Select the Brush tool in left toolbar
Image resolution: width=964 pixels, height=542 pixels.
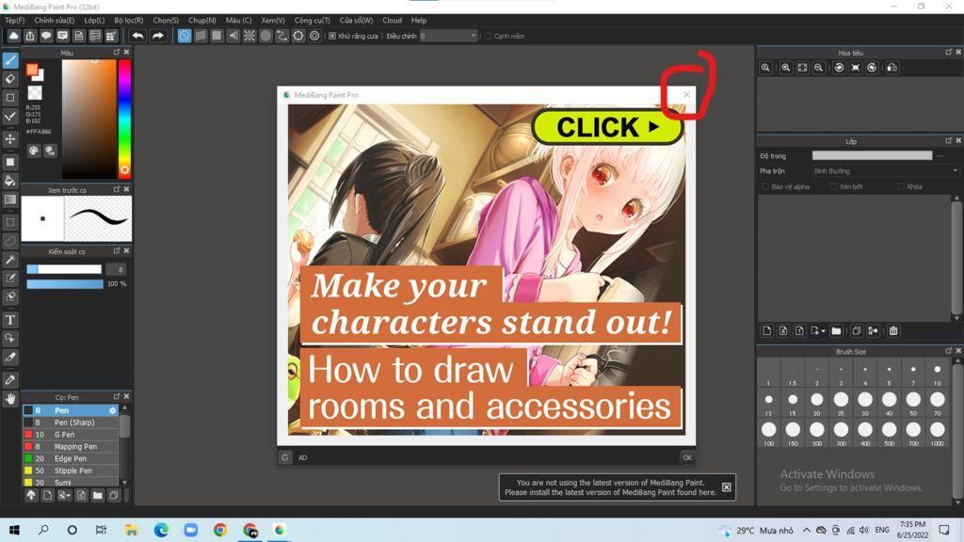click(x=10, y=60)
